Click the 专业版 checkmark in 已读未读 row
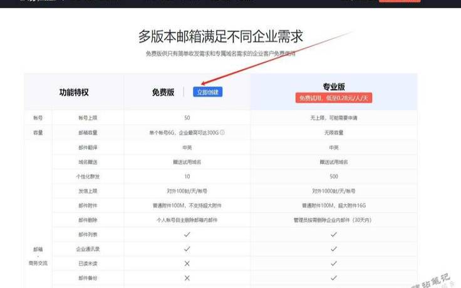The width and height of the screenshot is (461, 288). coord(334,264)
